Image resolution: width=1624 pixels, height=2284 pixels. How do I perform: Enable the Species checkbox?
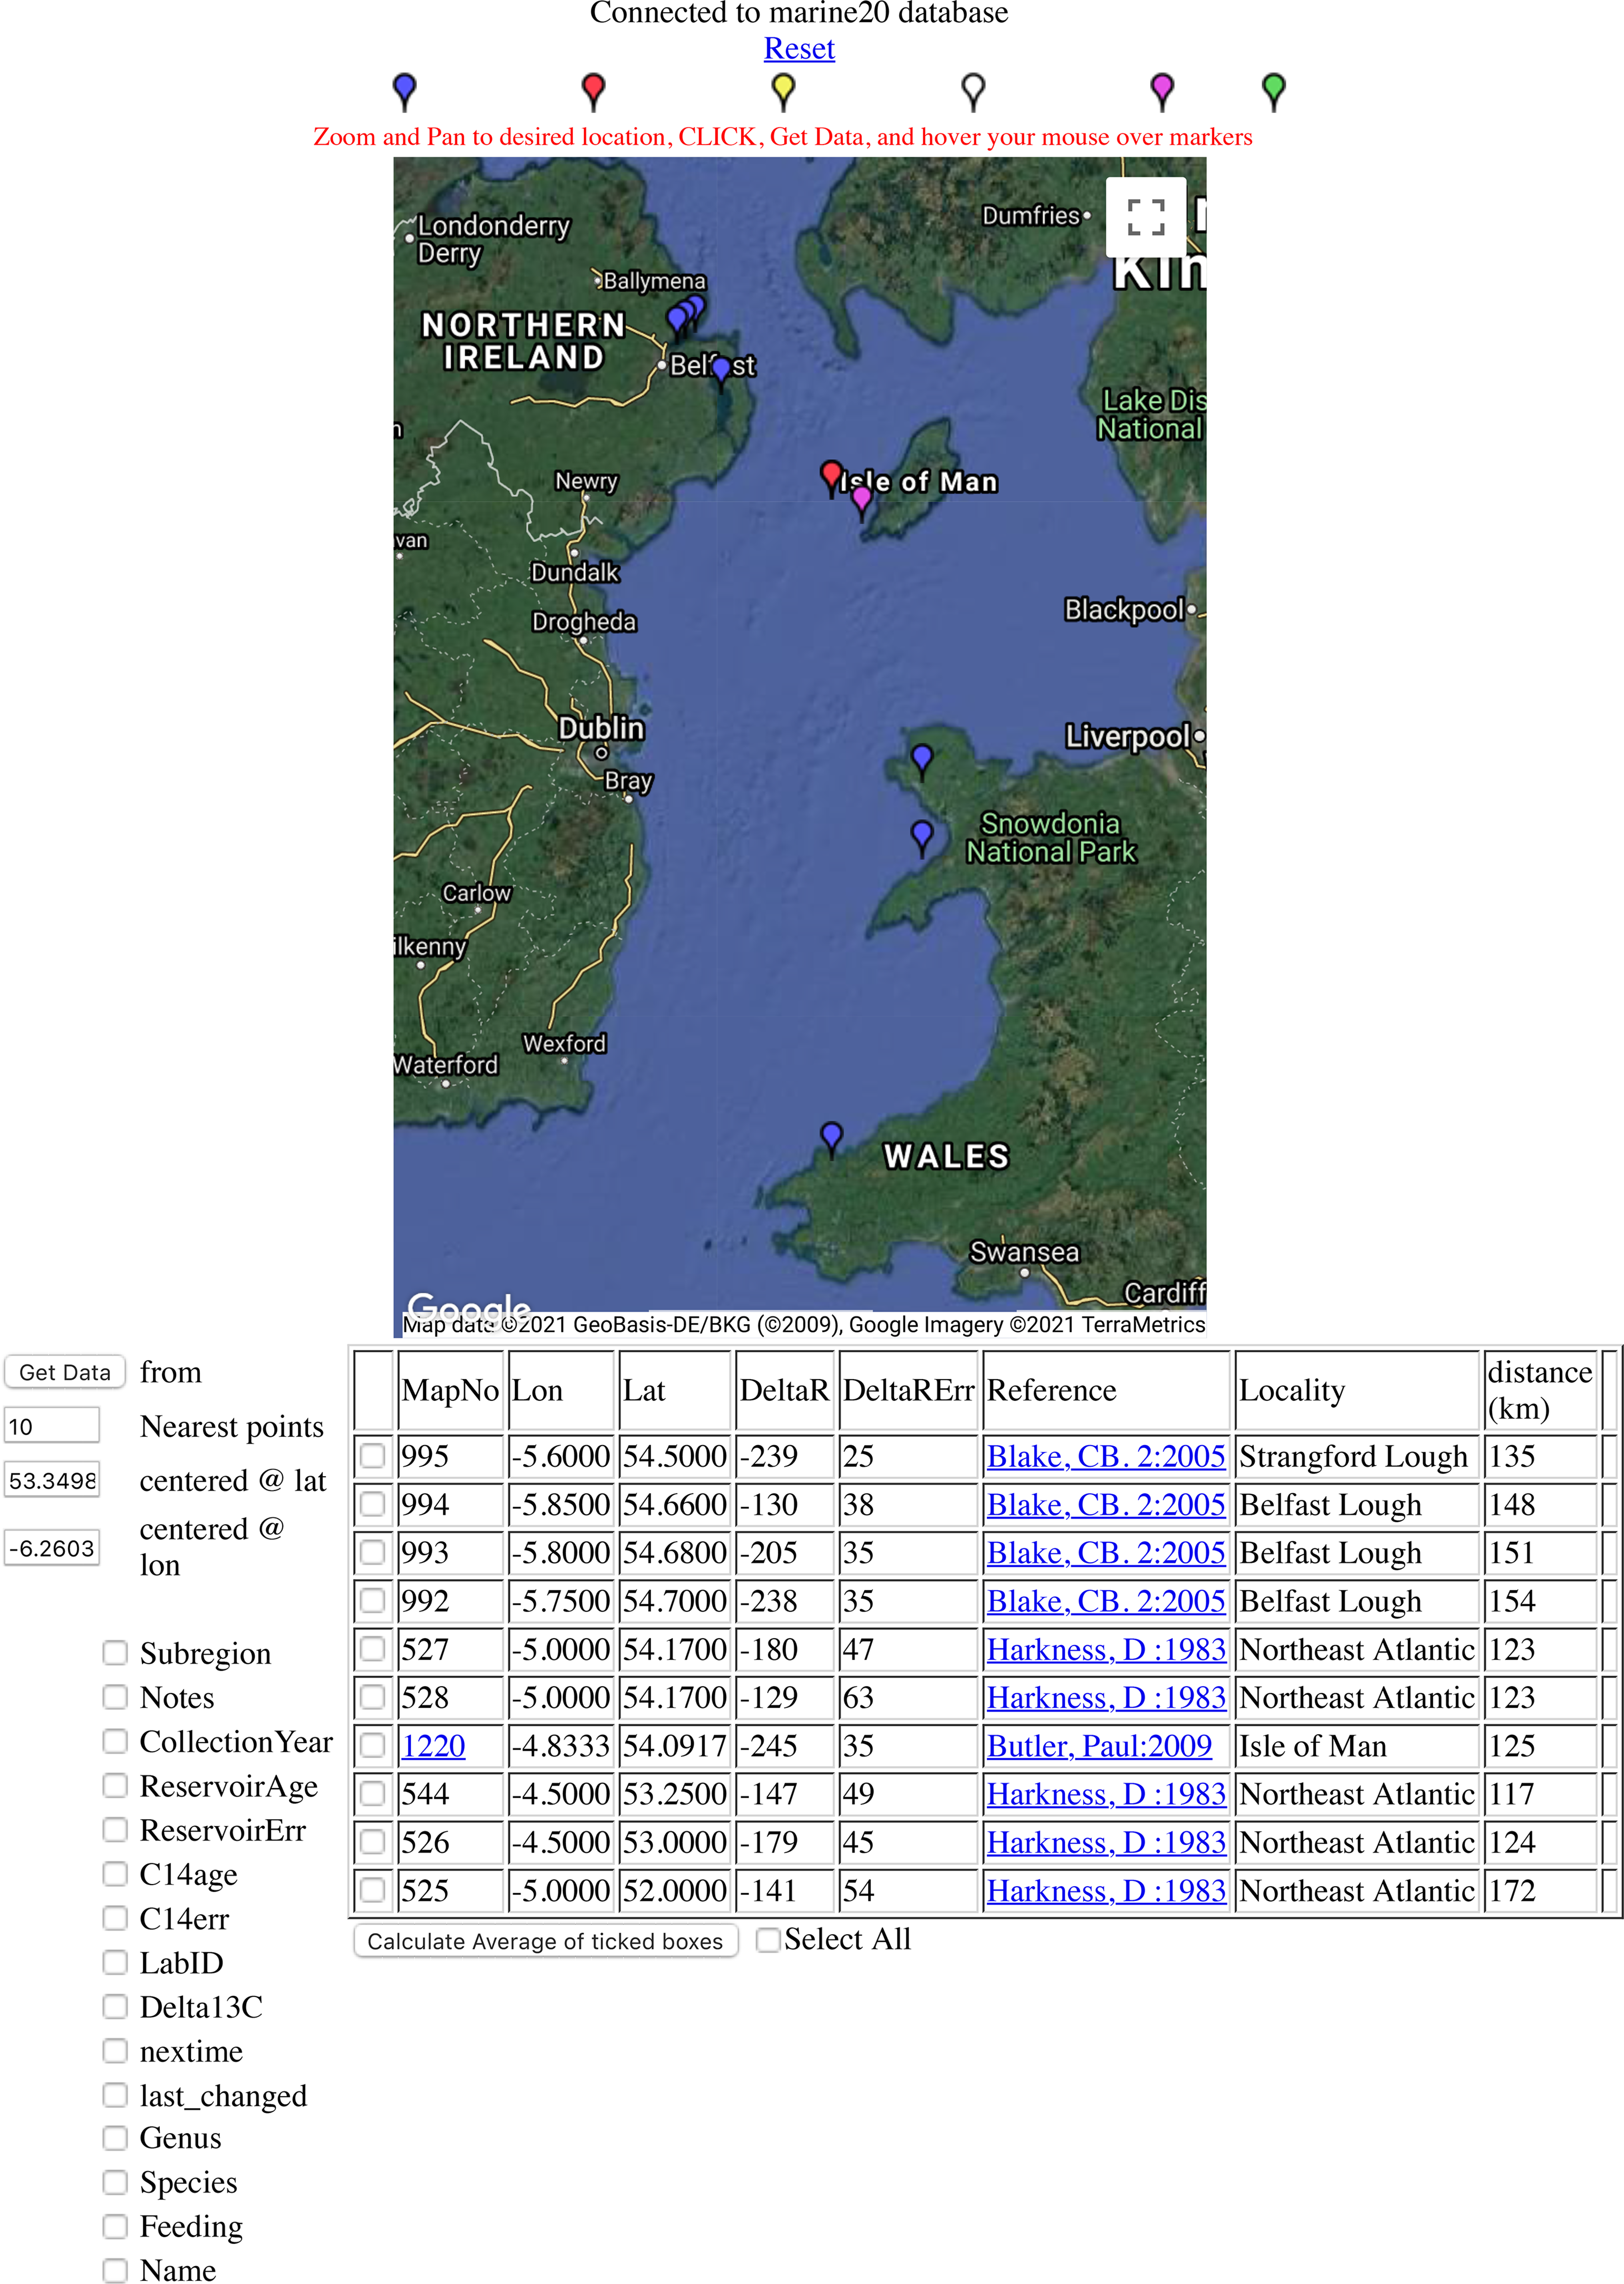(116, 2182)
